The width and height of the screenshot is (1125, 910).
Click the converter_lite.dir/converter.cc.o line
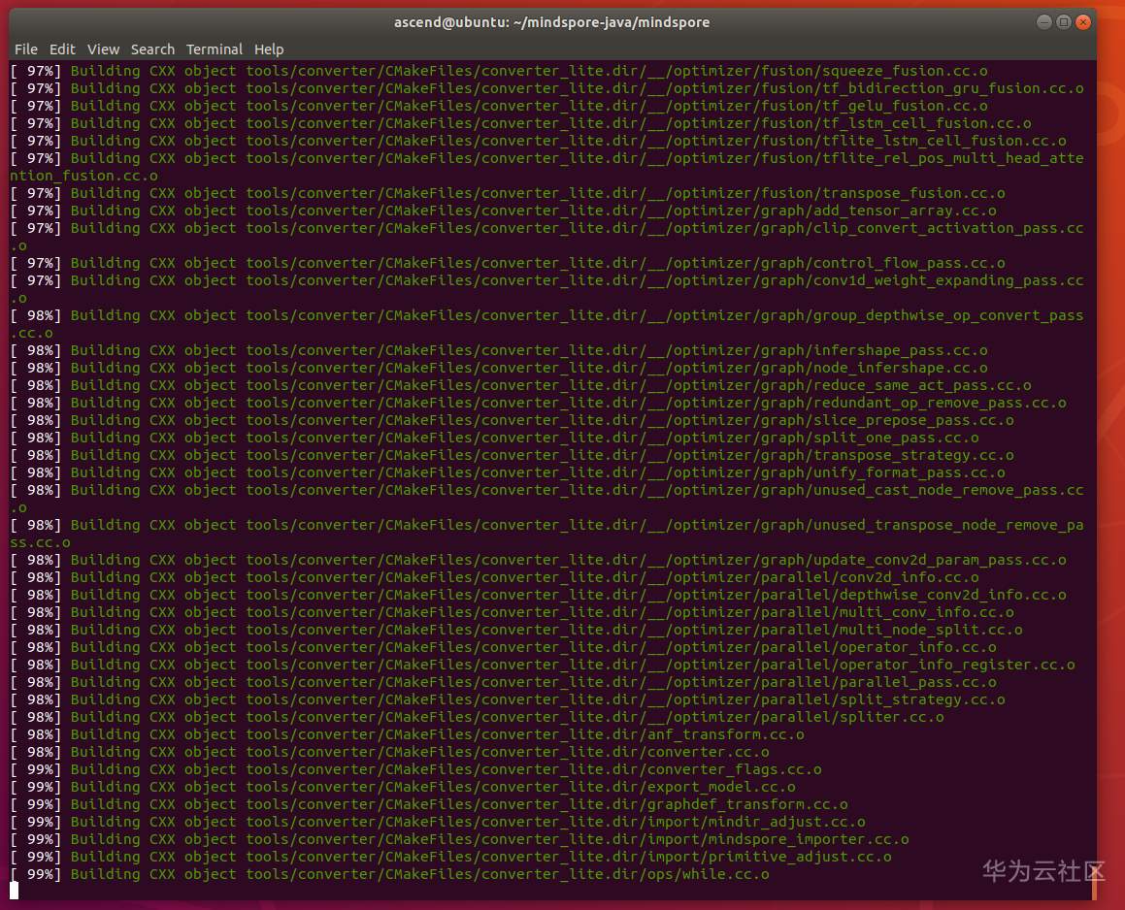[389, 752]
